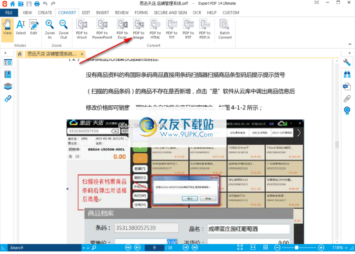Switch to the REVIEW ribbon tab
The width and height of the screenshot is (355, 254).
122,13
